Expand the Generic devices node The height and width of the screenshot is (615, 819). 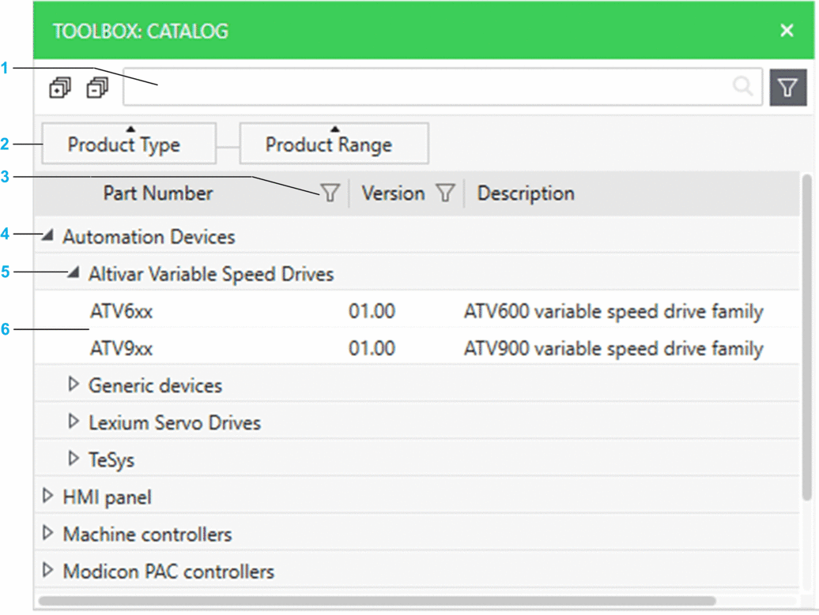(x=74, y=384)
